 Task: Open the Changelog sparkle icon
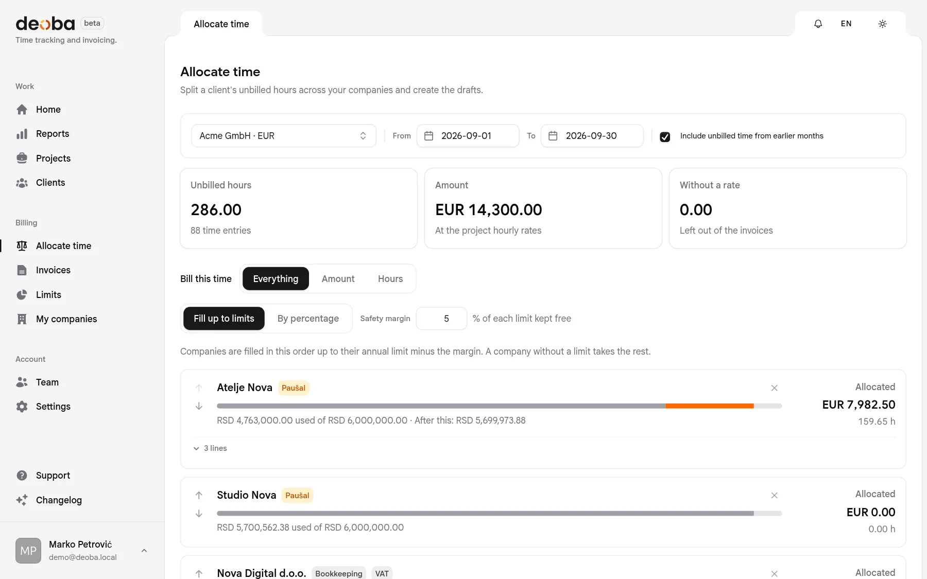(x=22, y=500)
